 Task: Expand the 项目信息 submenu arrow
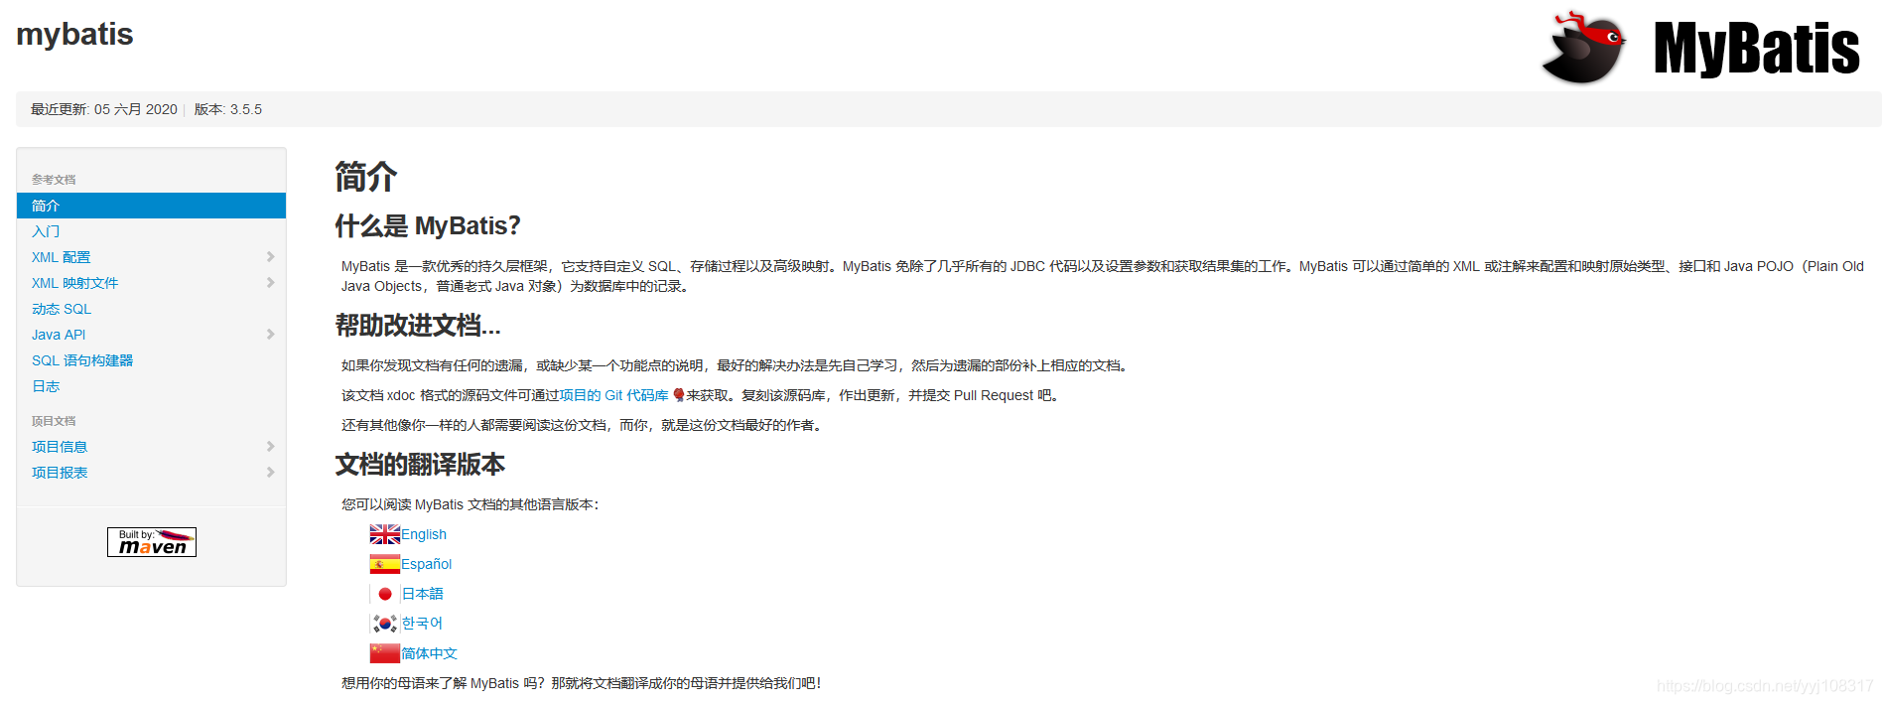[270, 447]
